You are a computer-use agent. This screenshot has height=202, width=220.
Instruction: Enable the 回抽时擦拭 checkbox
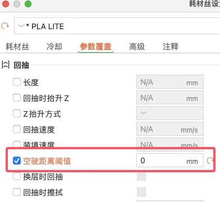click(x=17, y=192)
